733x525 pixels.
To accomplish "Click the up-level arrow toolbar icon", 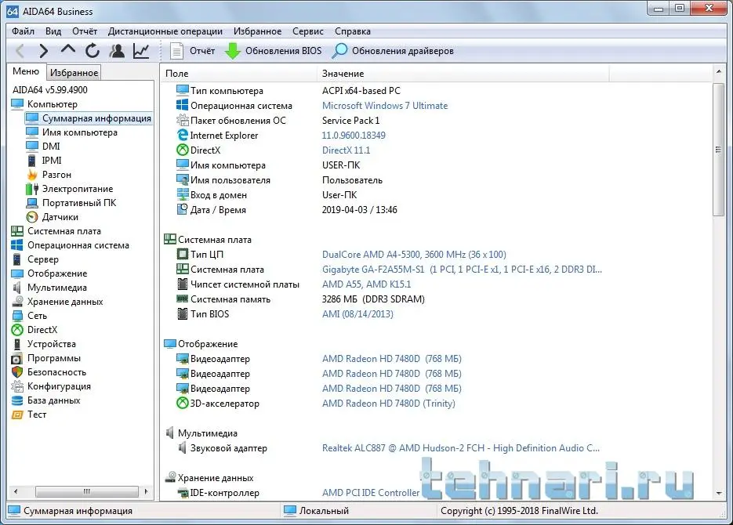I will click(x=68, y=50).
